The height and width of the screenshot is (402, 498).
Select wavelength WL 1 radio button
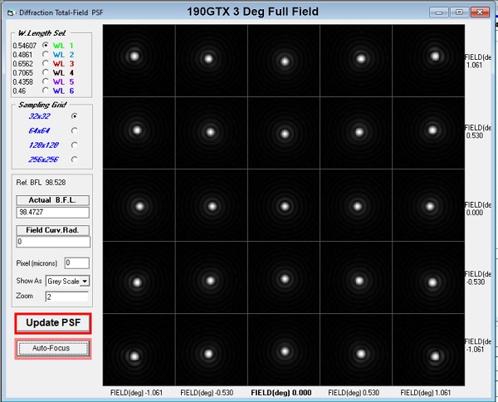[45, 44]
